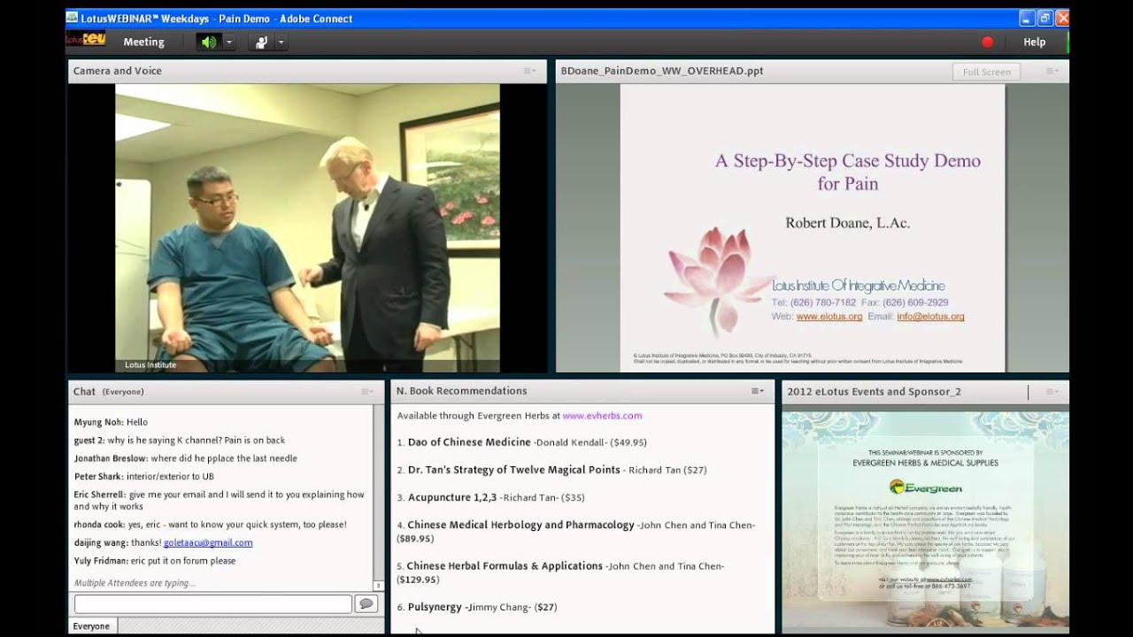Open the status options dropdown arrow
This screenshot has width=1133, height=637.
point(281,42)
